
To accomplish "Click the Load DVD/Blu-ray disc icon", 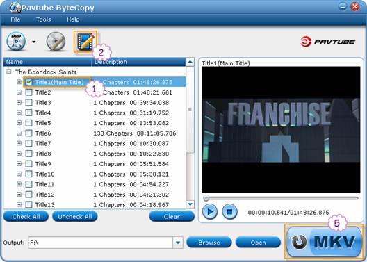I will click(x=16, y=42).
